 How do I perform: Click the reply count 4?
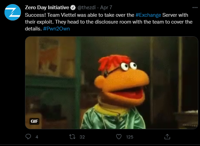(37, 137)
